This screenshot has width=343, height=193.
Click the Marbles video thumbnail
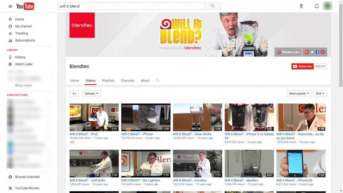click(249, 164)
